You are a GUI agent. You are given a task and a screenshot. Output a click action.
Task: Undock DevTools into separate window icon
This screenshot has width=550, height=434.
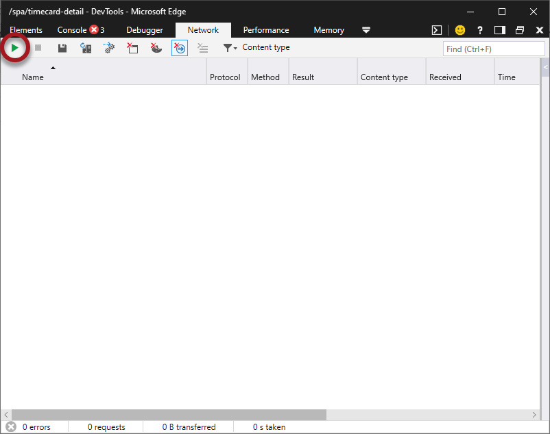[520, 30]
